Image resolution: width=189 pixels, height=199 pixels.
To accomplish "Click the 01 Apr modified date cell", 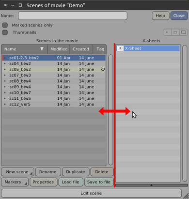I will pos(63,58).
